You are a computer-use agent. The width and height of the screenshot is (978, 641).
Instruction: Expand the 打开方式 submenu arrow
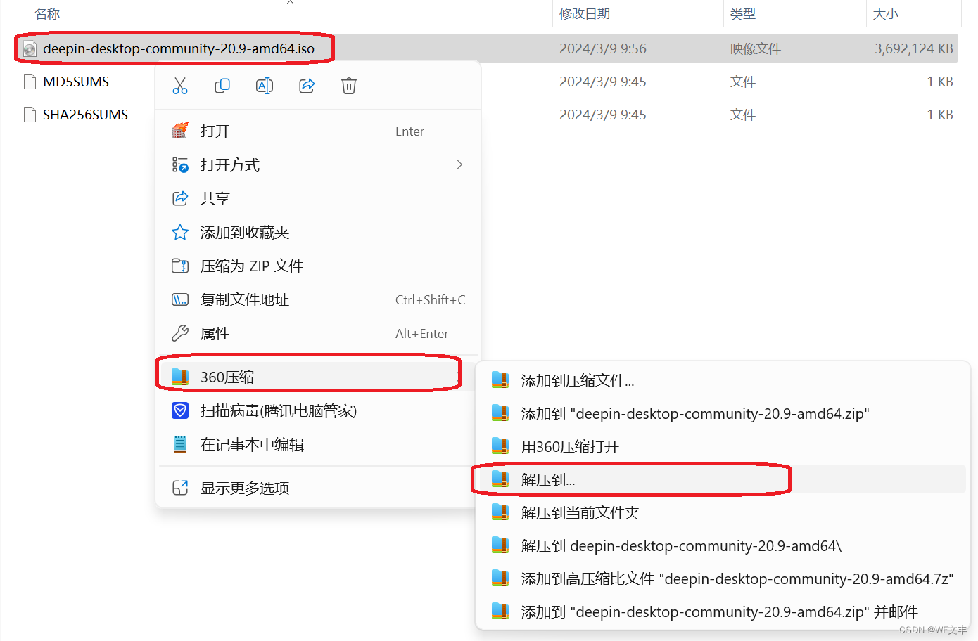point(459,164)
